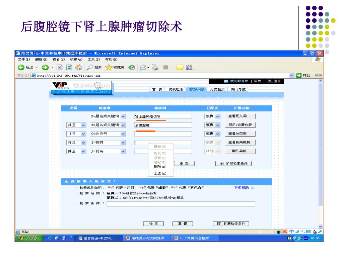Open the 工具 menu
343x257 pixels.
(x=94, y=60)
